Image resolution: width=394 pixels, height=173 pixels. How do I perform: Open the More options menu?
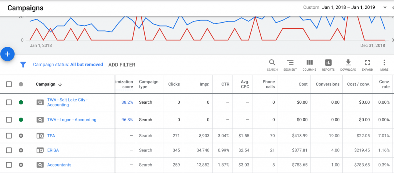[x=384, y=65]
